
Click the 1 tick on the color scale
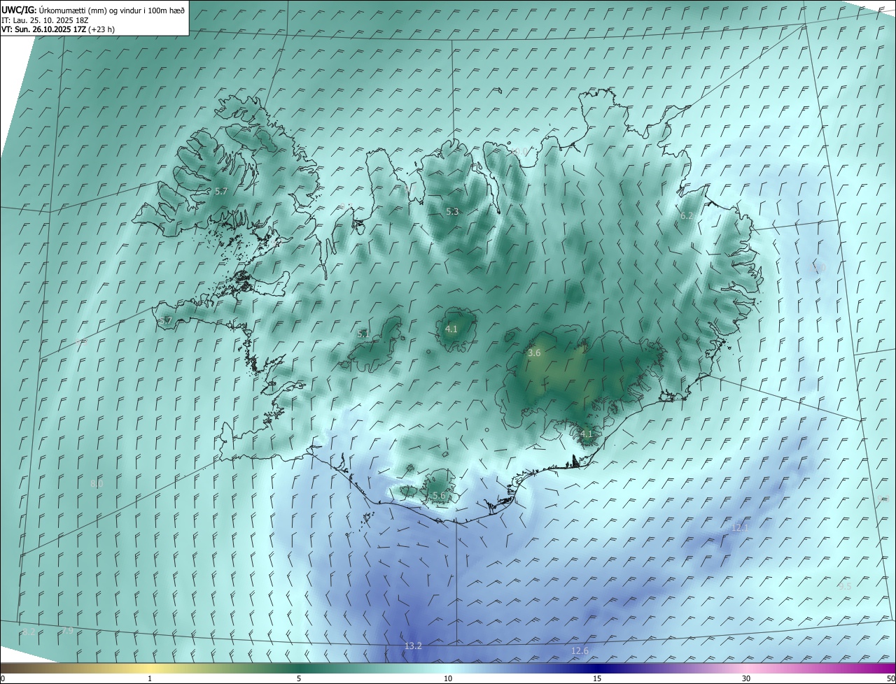click(150, 678)
